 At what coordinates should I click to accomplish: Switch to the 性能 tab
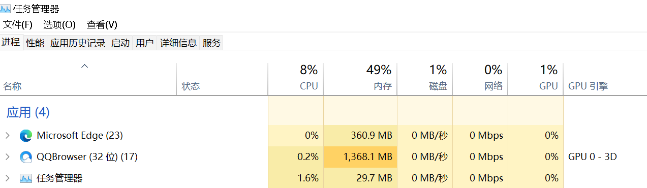point(35,43)
